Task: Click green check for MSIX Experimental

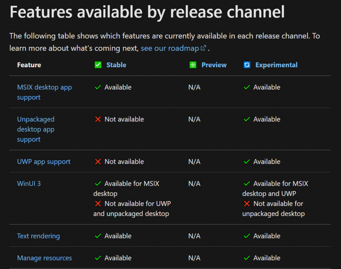Action: (247, 87)
